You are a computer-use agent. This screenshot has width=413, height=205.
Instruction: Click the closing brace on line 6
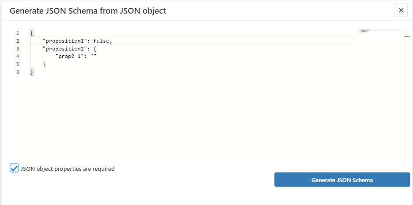[x=32, y=72]
